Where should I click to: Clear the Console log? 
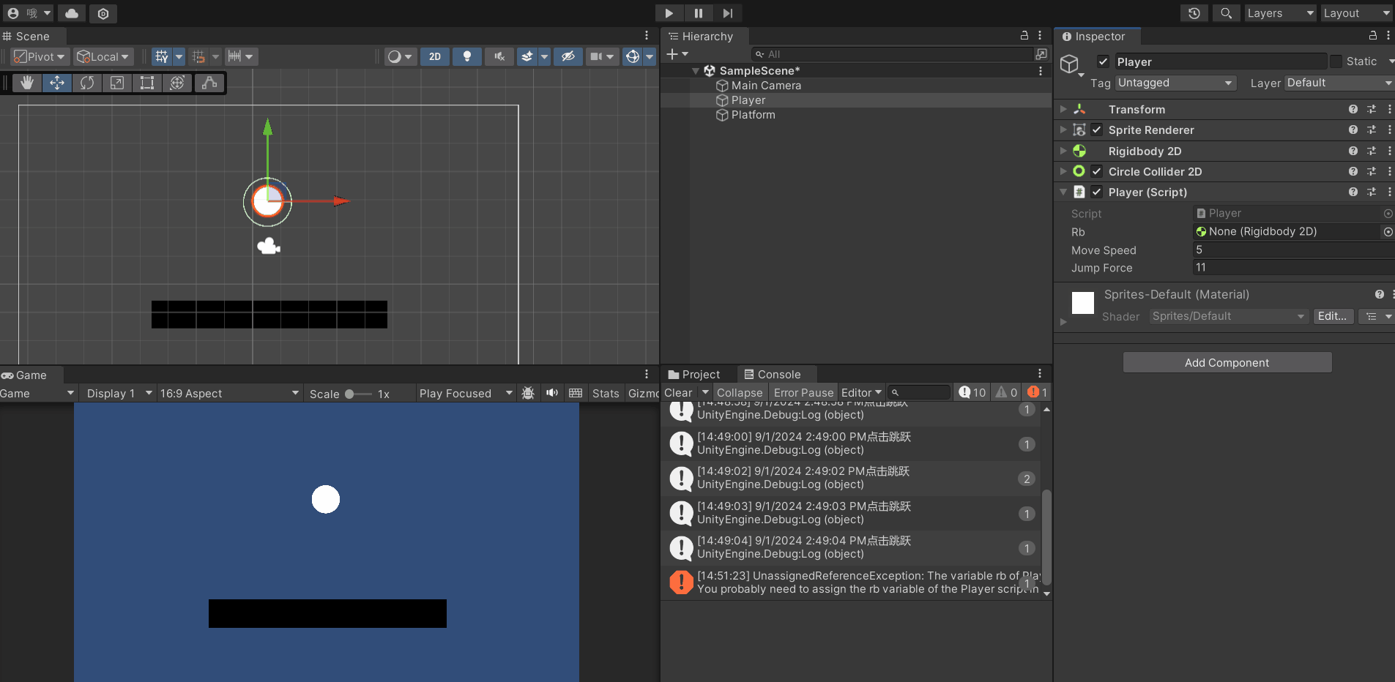678,393
